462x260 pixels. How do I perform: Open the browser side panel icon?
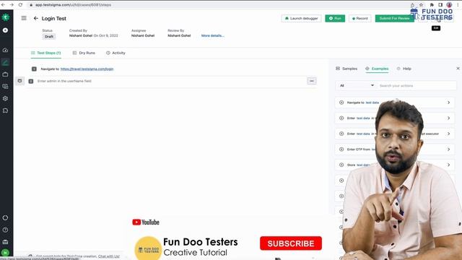coord(440,5)
